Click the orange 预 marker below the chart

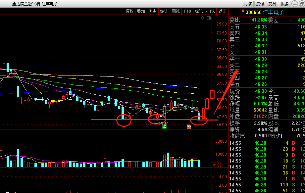point(189,127)
